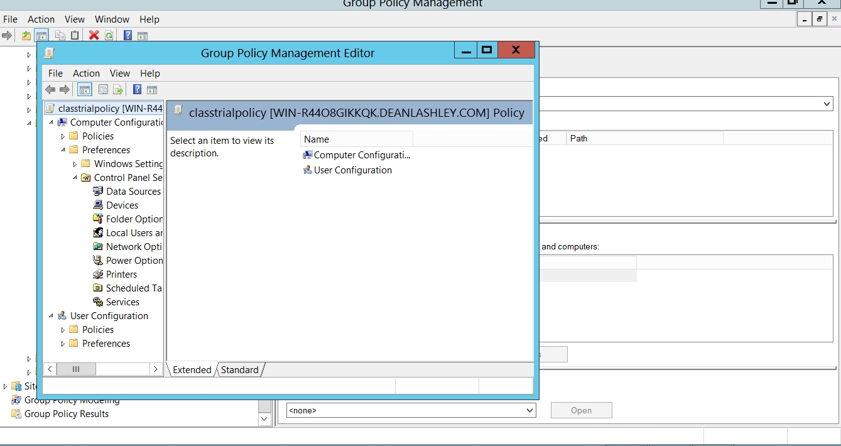Image resolution: width=841 pixels, height=446 pixels.
Task: Click the Back arrow in editor toolbar
Action: click(x=50, y=90)
